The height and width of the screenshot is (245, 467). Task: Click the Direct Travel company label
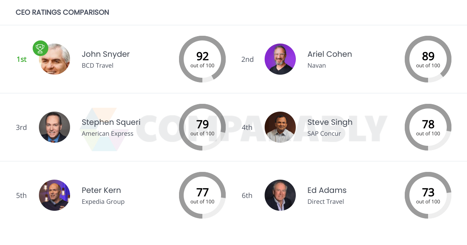click(x=326, y=201)
